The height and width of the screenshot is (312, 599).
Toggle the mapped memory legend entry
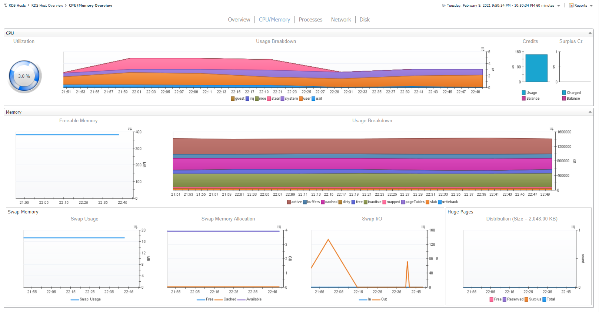click(391, 202)
